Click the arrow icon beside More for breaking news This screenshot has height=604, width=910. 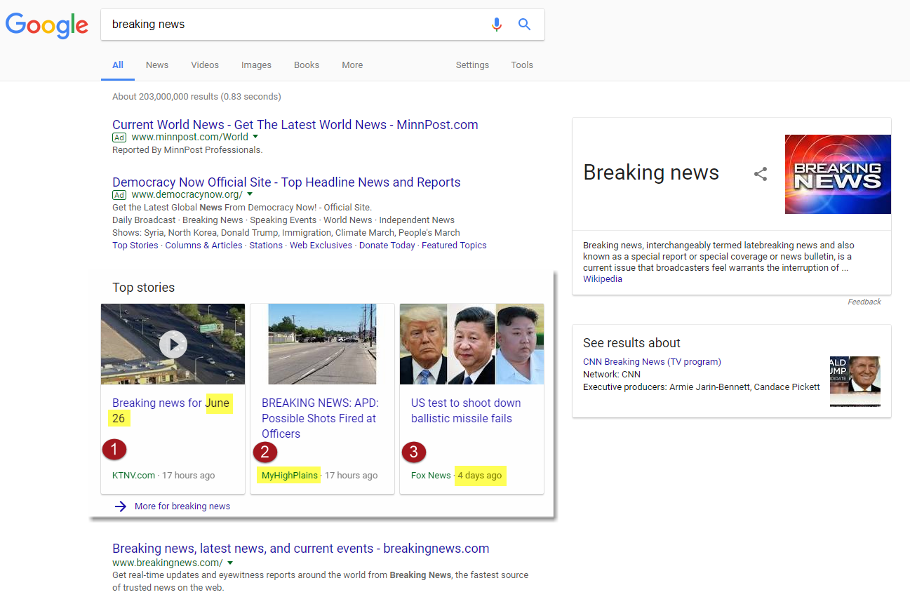click(121, 506)
